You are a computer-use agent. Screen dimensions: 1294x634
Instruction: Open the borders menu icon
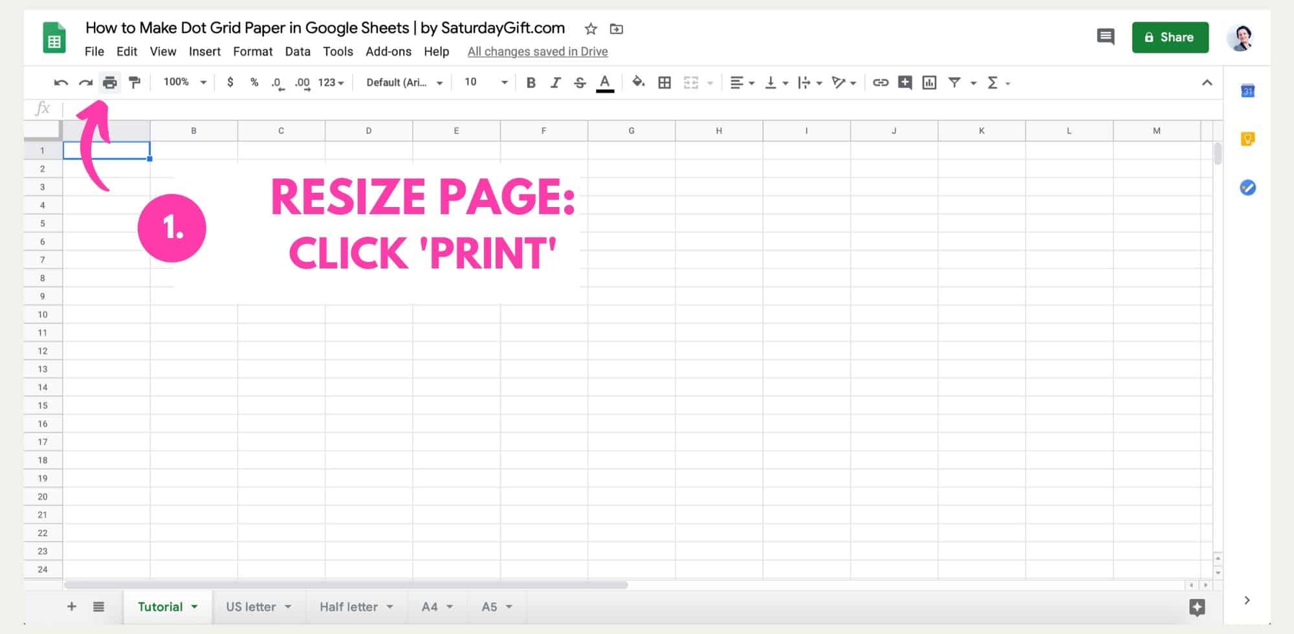(664, 83)
